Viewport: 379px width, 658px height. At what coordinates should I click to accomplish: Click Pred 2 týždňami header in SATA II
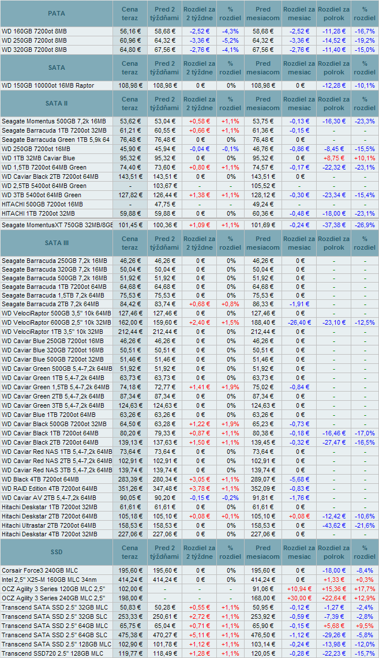coord(164,103)
